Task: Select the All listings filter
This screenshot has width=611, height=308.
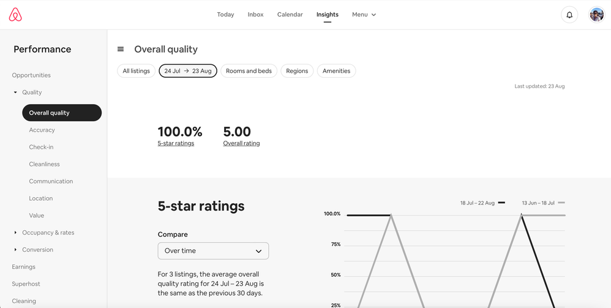Action: (136, 71)
